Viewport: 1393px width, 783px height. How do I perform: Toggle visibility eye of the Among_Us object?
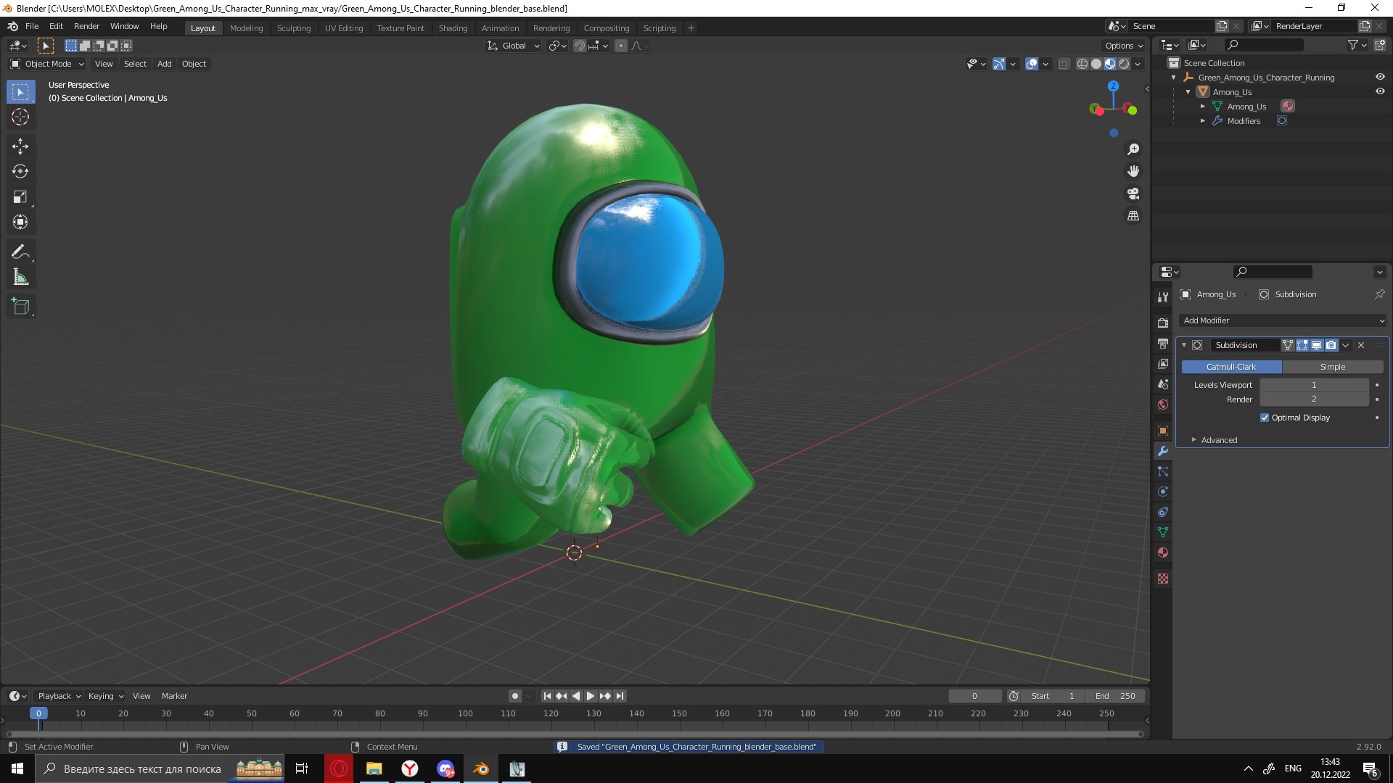pyautogui.click(x=1380, y=91)
